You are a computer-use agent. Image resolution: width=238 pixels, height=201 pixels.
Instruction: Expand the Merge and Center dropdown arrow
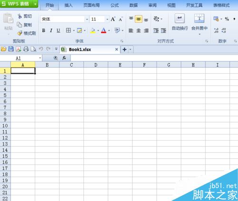coord(199,34)
